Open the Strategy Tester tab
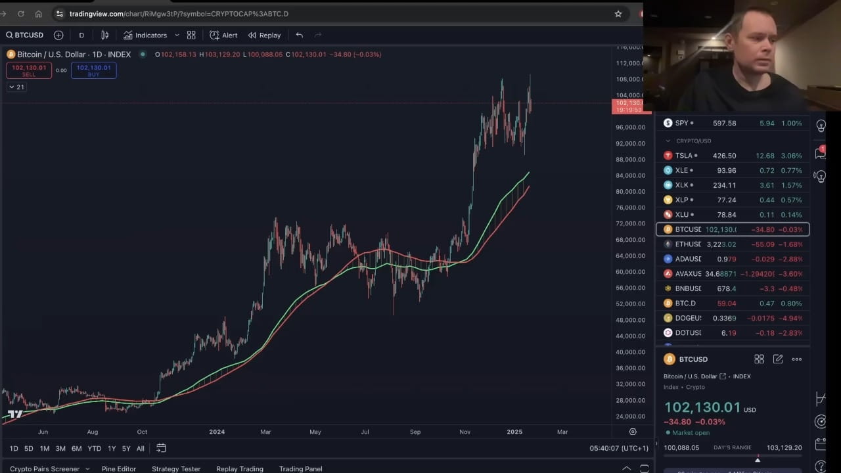841x473 pixels. point(175,468)
